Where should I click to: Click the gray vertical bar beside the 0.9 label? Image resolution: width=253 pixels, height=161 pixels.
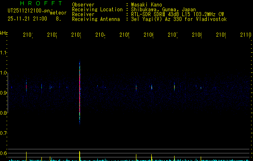click(x=8, y=93)
